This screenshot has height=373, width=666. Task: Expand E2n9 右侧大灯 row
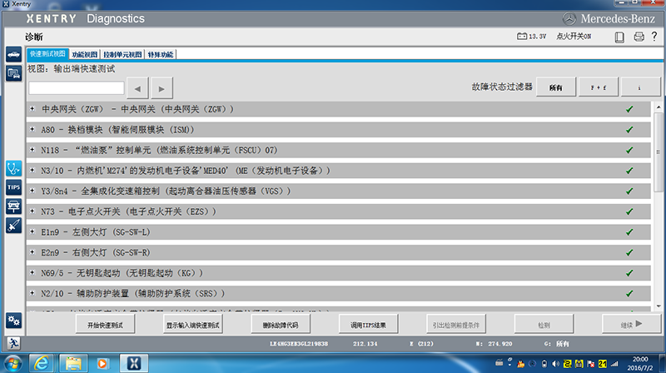click(32, 252)
